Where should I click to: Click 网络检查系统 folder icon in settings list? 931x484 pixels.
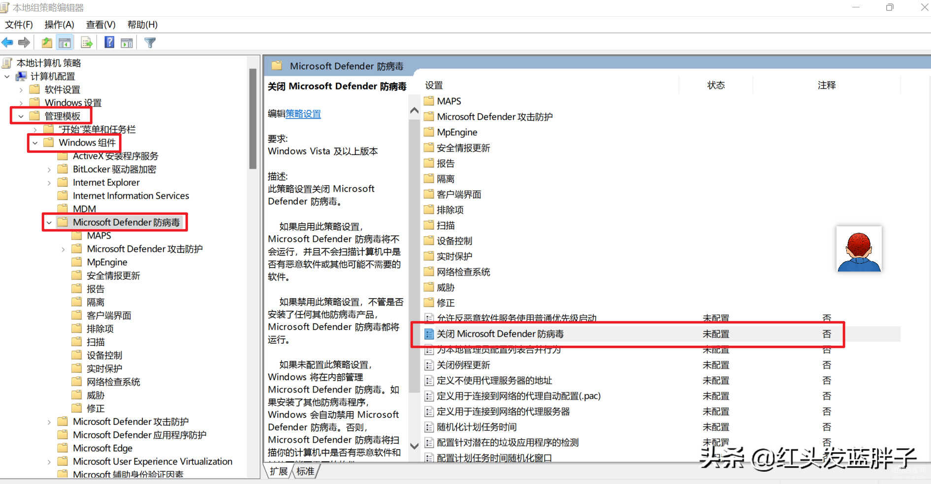429,272
